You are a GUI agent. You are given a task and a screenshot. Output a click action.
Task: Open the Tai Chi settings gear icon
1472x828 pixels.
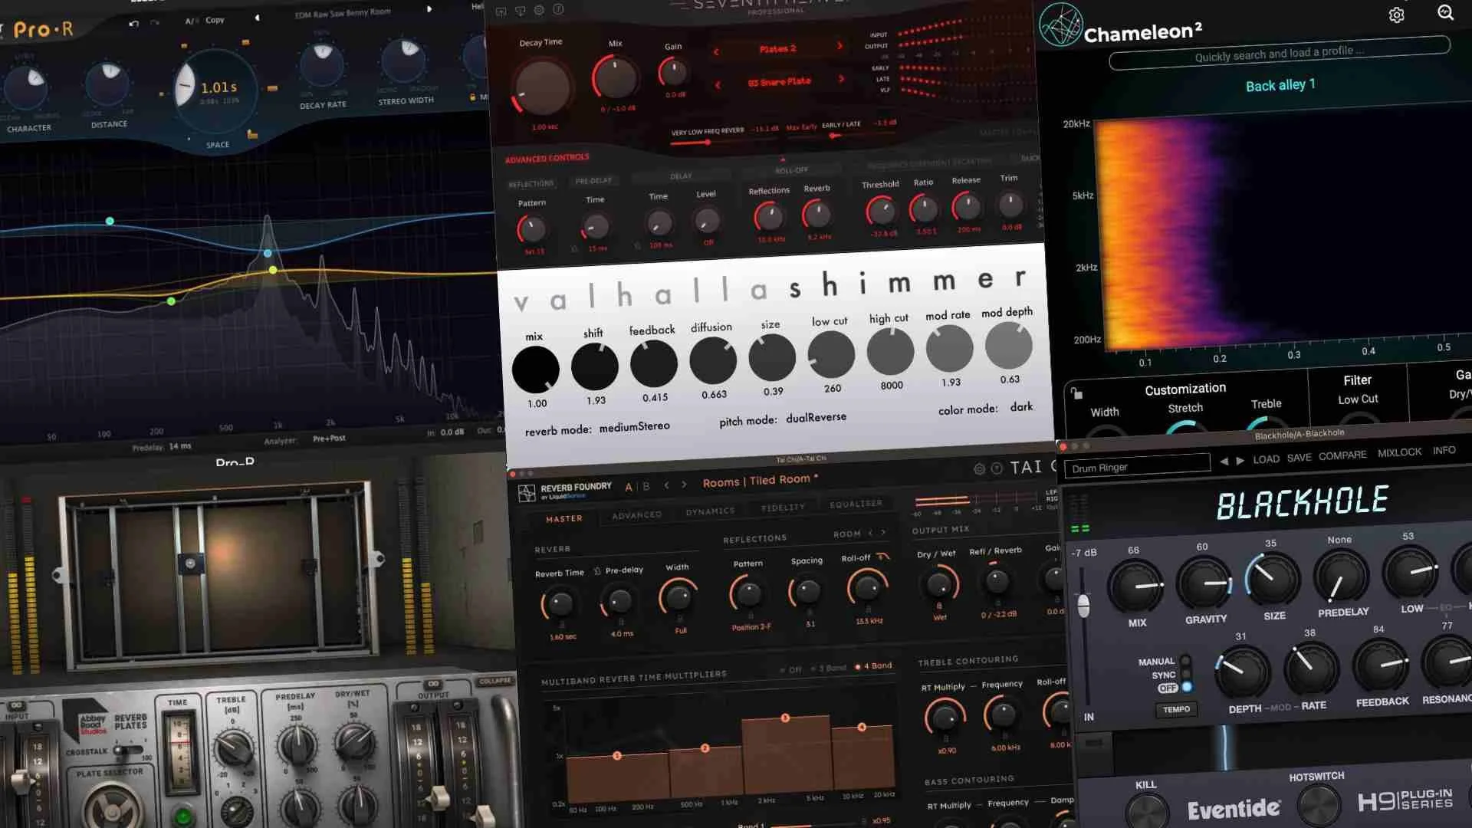(980, 468)
